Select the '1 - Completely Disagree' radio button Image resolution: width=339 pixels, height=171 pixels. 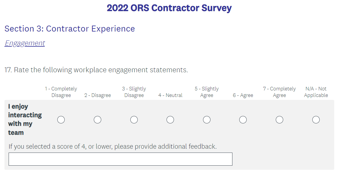(x=61, y=120)
